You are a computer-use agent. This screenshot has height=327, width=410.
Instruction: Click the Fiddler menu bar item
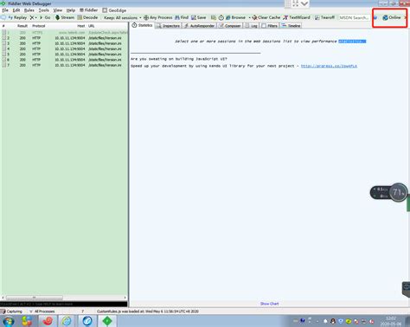click(88, 10)
